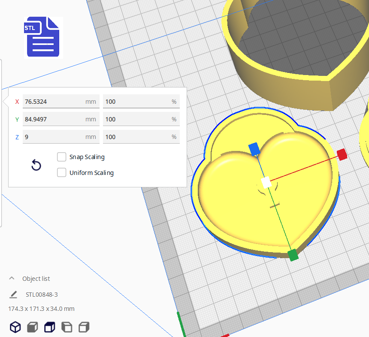The width and height of the screenshot is (369, 337).
Task: Click the green Y-axis scale handle
Action: tap(293, 255)
